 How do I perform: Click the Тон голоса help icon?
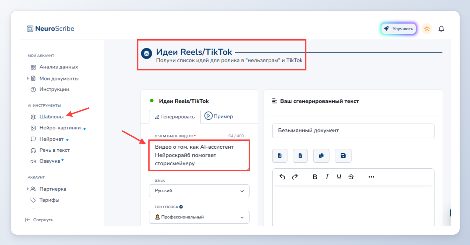point(181,207)
